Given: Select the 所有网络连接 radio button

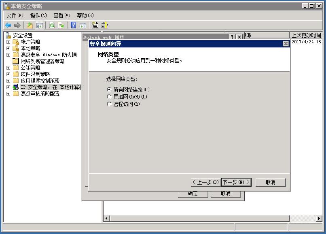Looking at the screenshot, I should pos(109,89).
